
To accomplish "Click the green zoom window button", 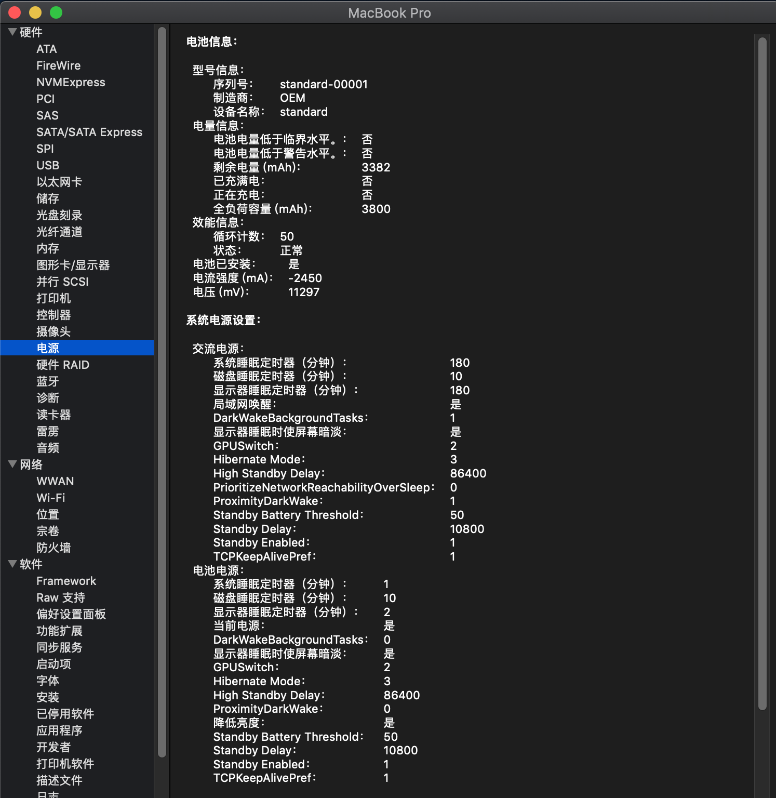I will point(56,12).
